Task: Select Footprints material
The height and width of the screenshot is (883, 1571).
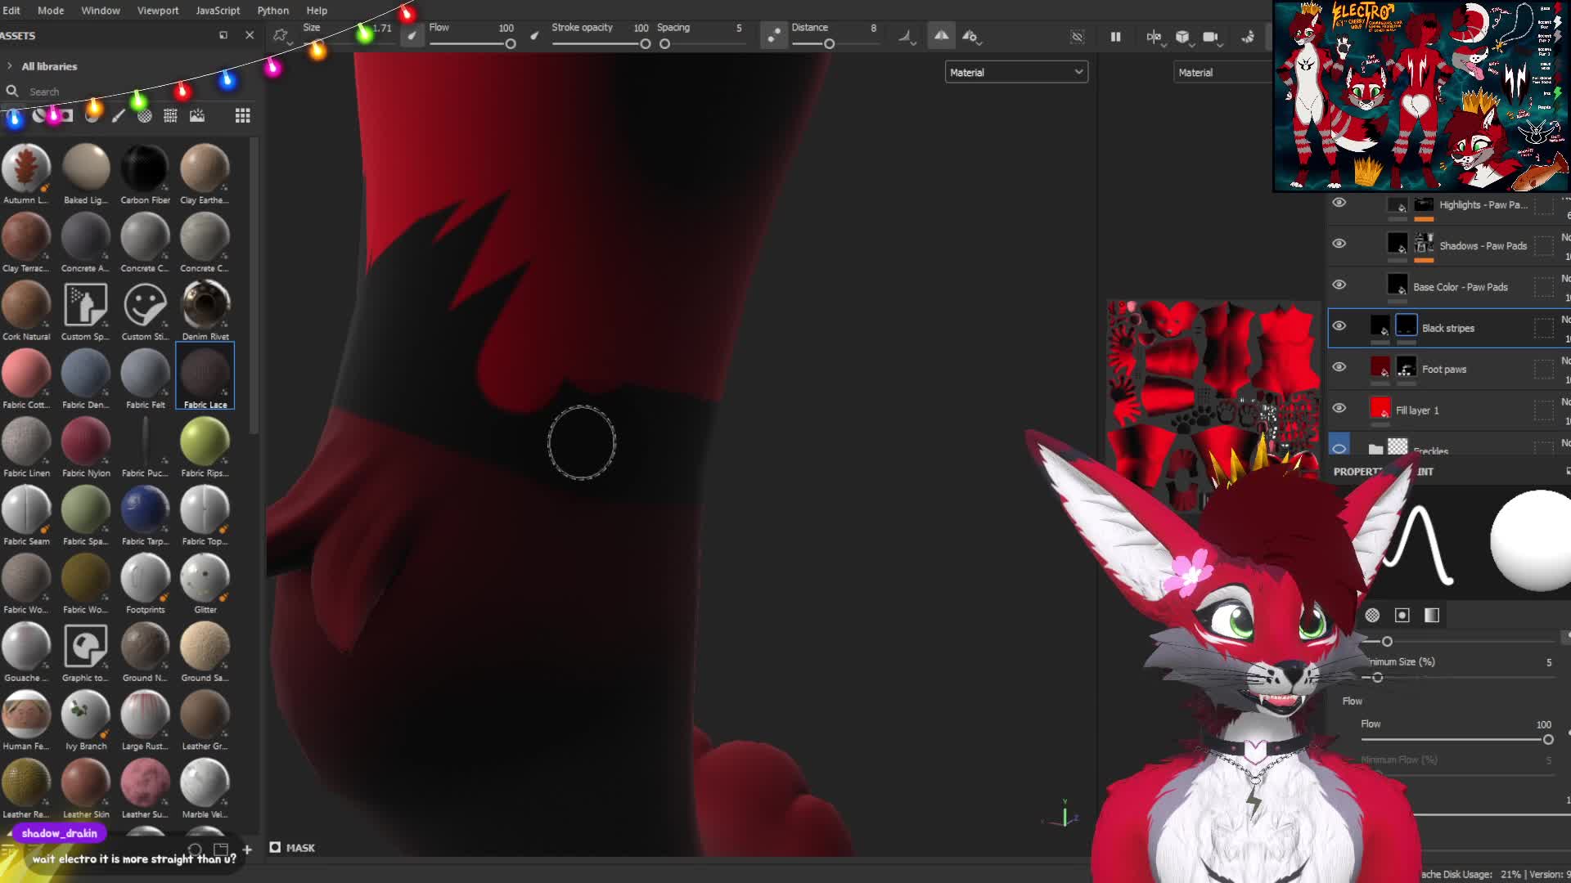Action: click(145, 584)
